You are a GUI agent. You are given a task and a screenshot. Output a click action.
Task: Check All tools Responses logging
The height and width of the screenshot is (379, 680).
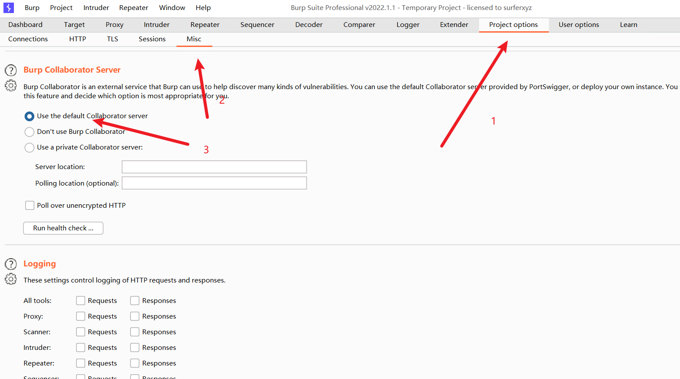(x=135, y=300)
